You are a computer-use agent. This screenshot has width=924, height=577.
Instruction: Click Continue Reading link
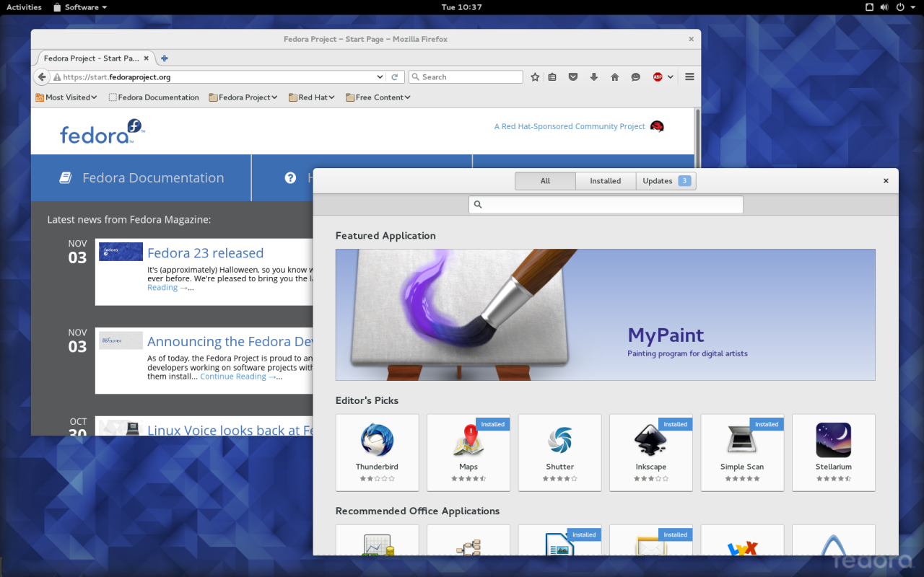[233, 376]
